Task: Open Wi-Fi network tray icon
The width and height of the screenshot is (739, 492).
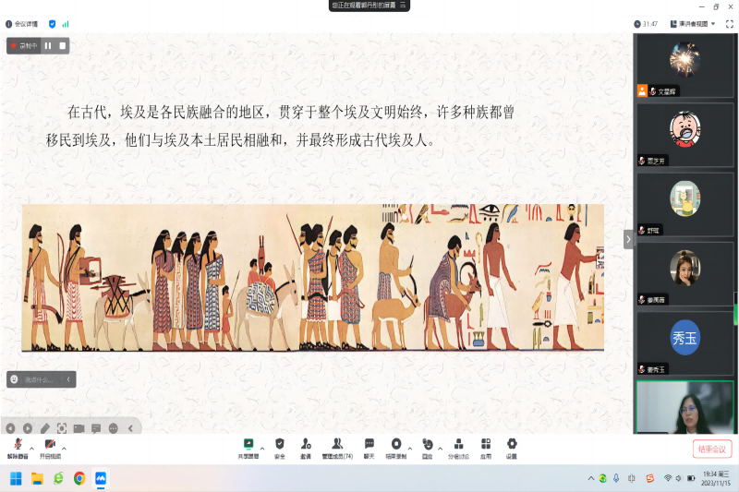Action: 668,478
